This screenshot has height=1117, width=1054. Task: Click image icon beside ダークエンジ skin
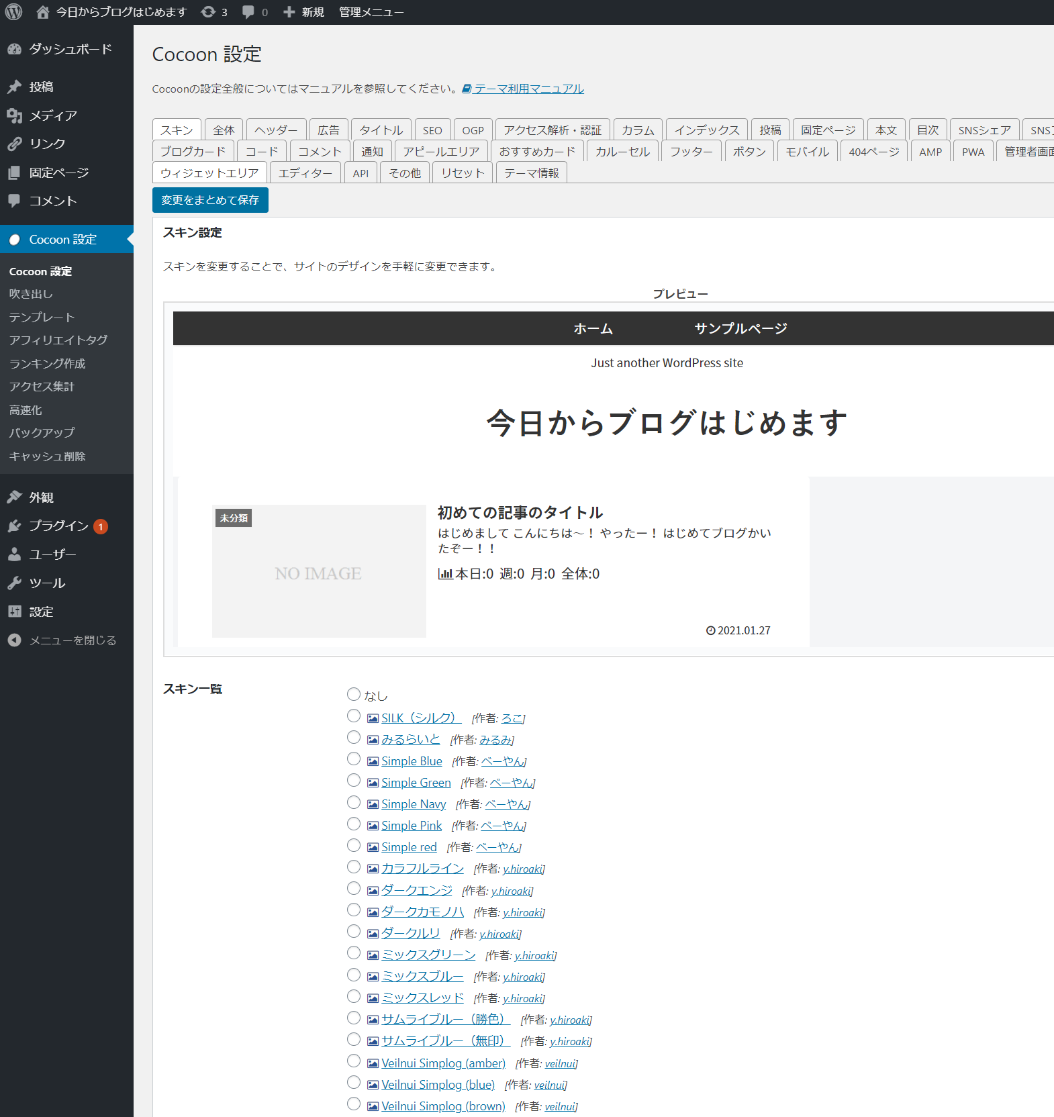[373, 891]
